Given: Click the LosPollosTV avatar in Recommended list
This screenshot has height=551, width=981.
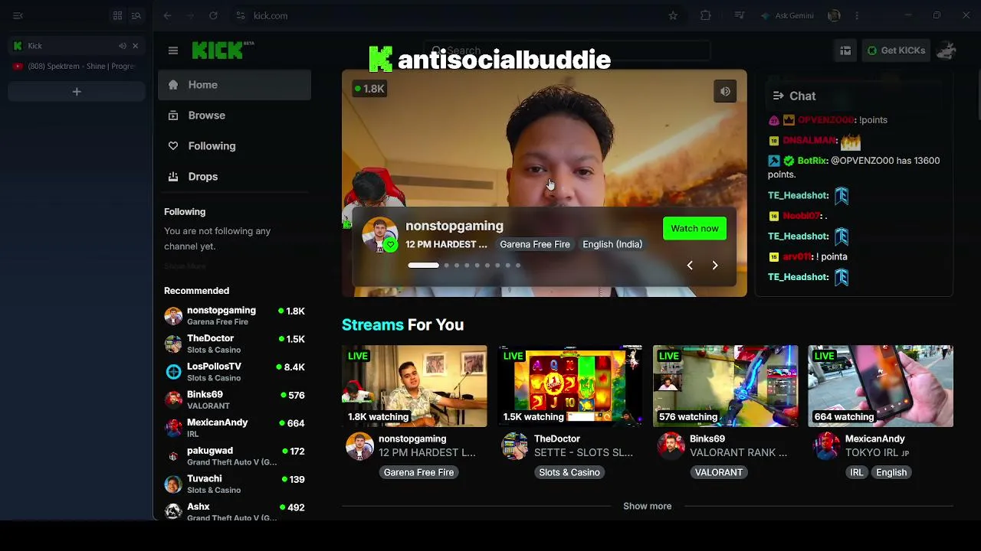Looking at the screenshot, I should (x=173, y=372).
